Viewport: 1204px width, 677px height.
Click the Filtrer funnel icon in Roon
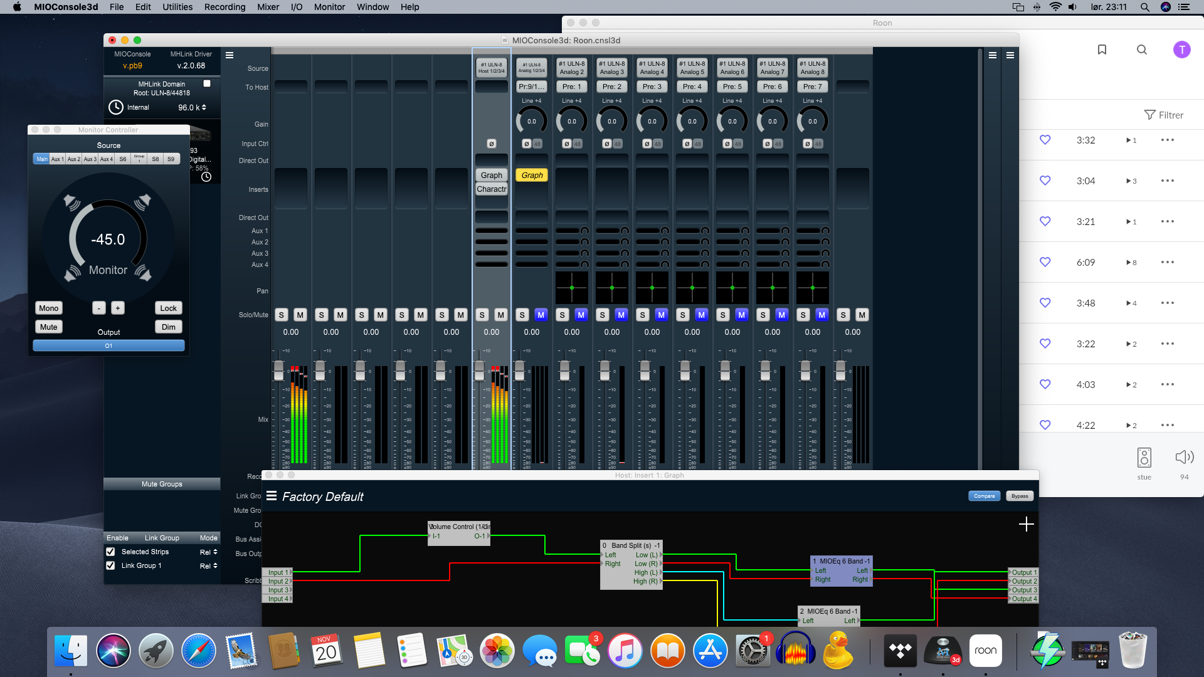[x=1149, y=115]
